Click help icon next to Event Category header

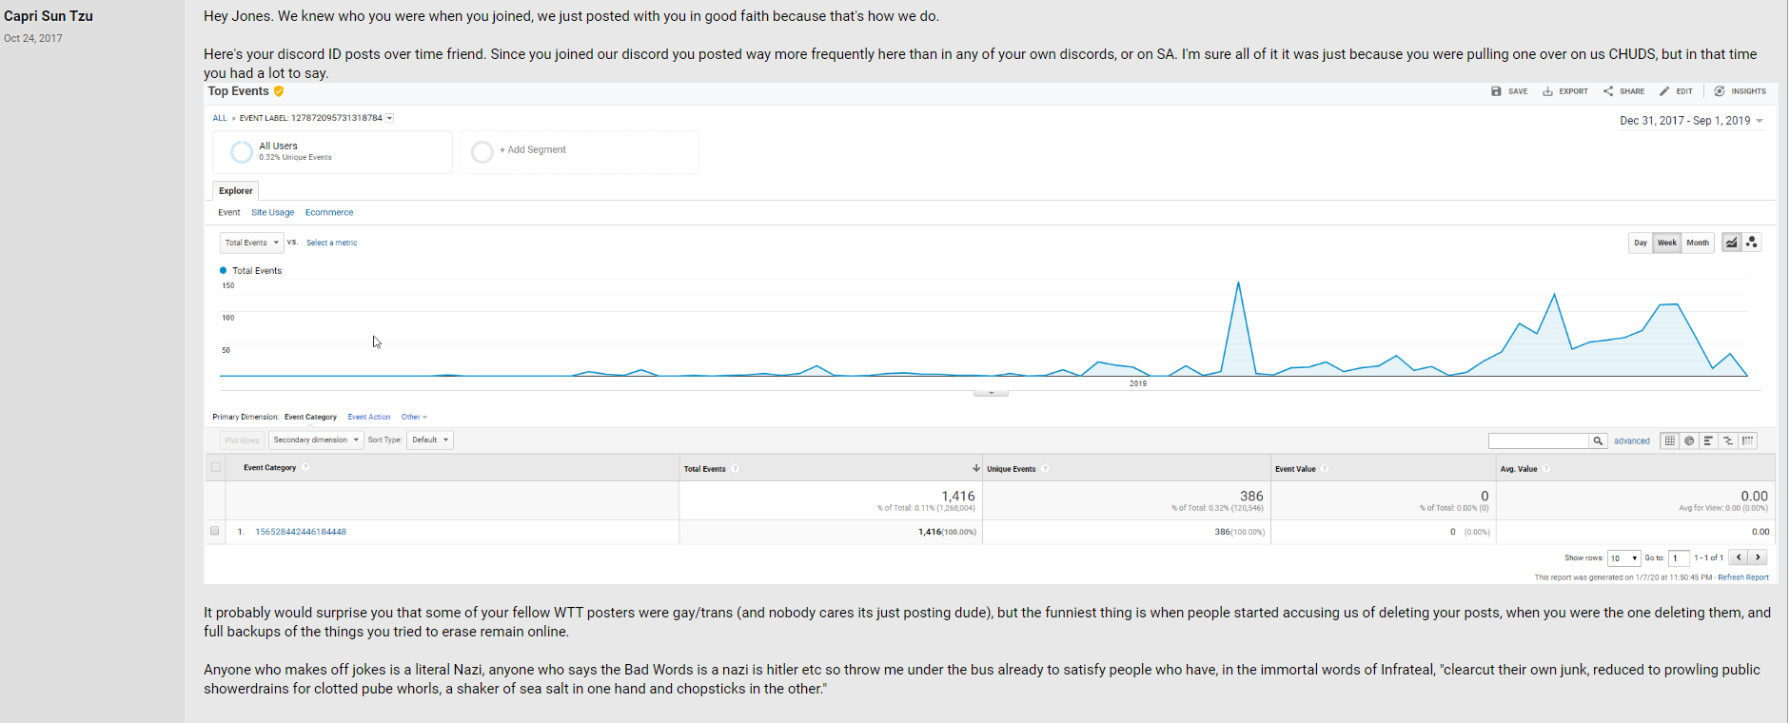(x=305, y=468)
